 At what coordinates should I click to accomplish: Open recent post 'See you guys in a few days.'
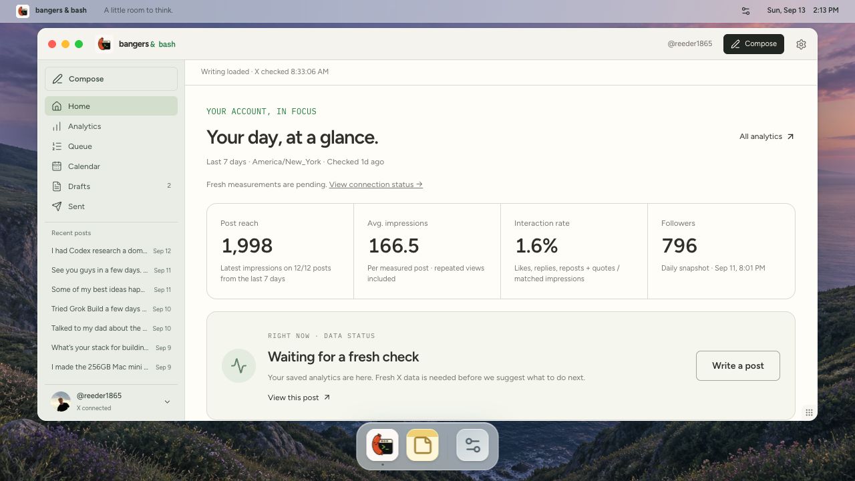(x=111, y=271)
